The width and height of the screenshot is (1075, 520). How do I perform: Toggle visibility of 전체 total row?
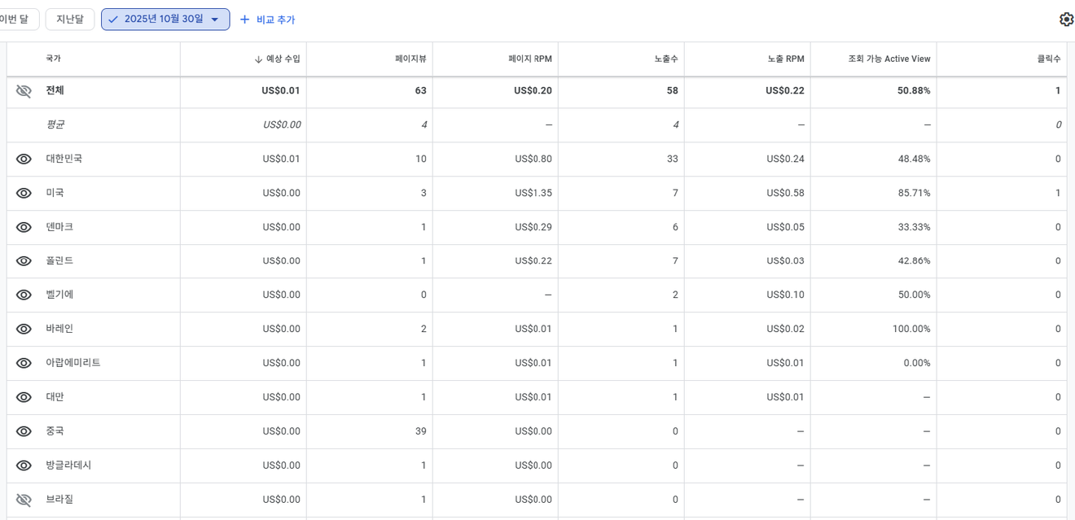click(x=24, y=91)
